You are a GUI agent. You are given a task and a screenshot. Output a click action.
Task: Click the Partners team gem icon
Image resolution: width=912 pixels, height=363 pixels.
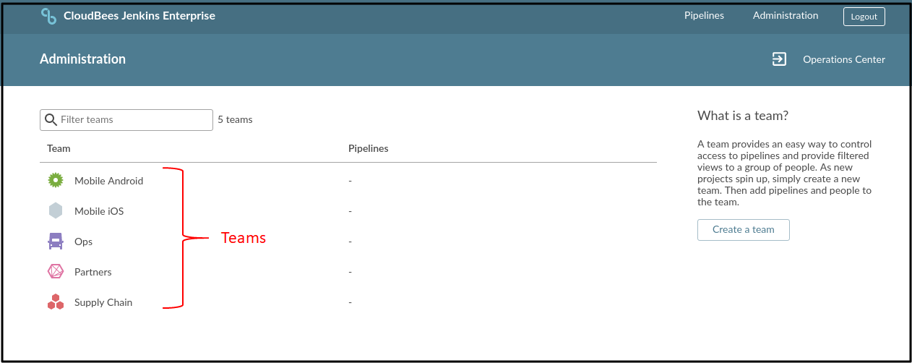(56, 272)
